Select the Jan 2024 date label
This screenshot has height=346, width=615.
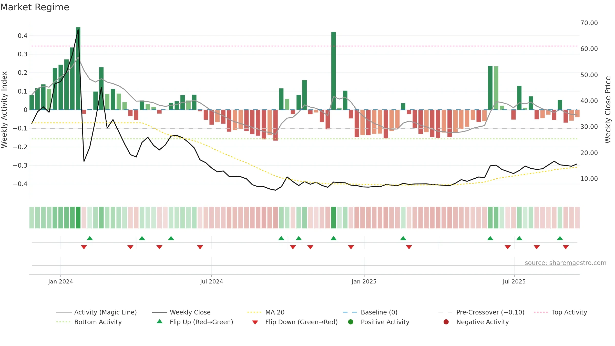click(60, 281)
